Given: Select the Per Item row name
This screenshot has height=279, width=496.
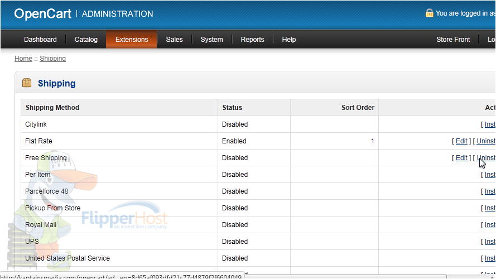Looking at the screenshot, I should click(x=37, y=175).
